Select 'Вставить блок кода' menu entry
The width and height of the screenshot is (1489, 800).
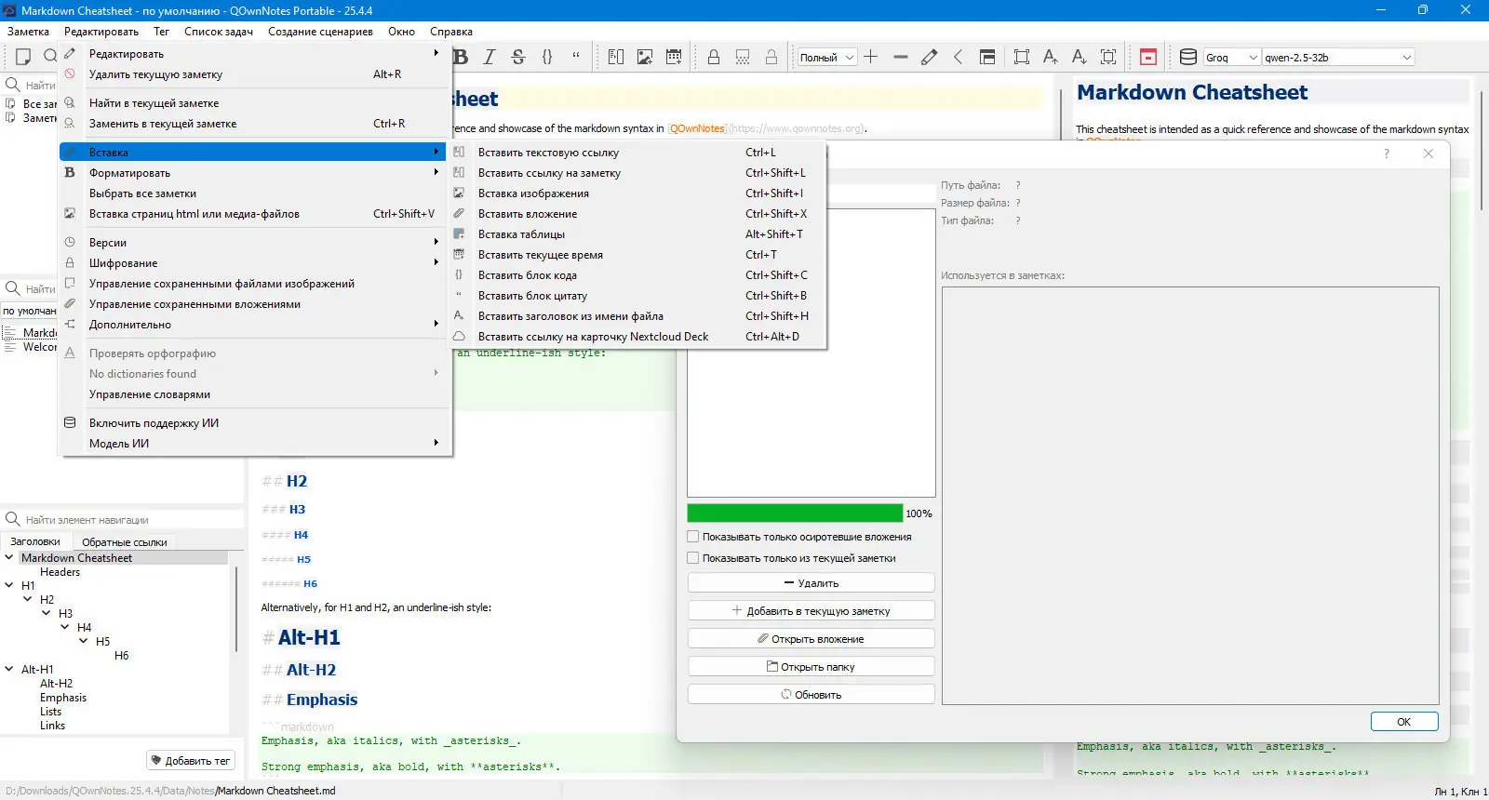[527, 275]
